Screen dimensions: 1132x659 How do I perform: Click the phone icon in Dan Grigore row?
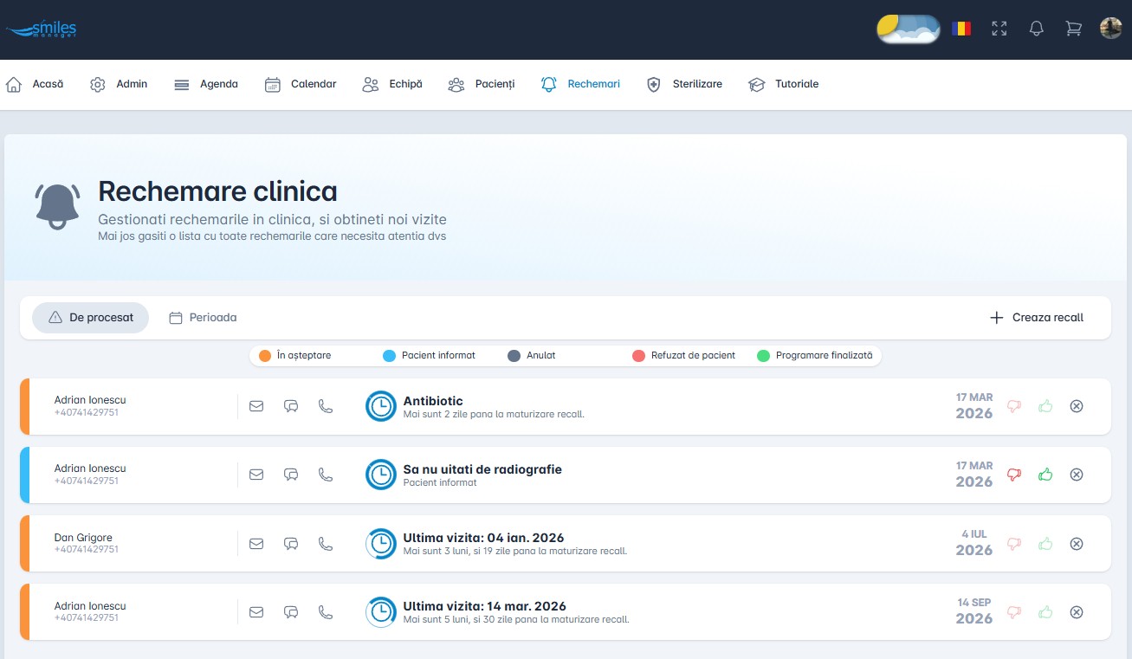tap(326, 544)
